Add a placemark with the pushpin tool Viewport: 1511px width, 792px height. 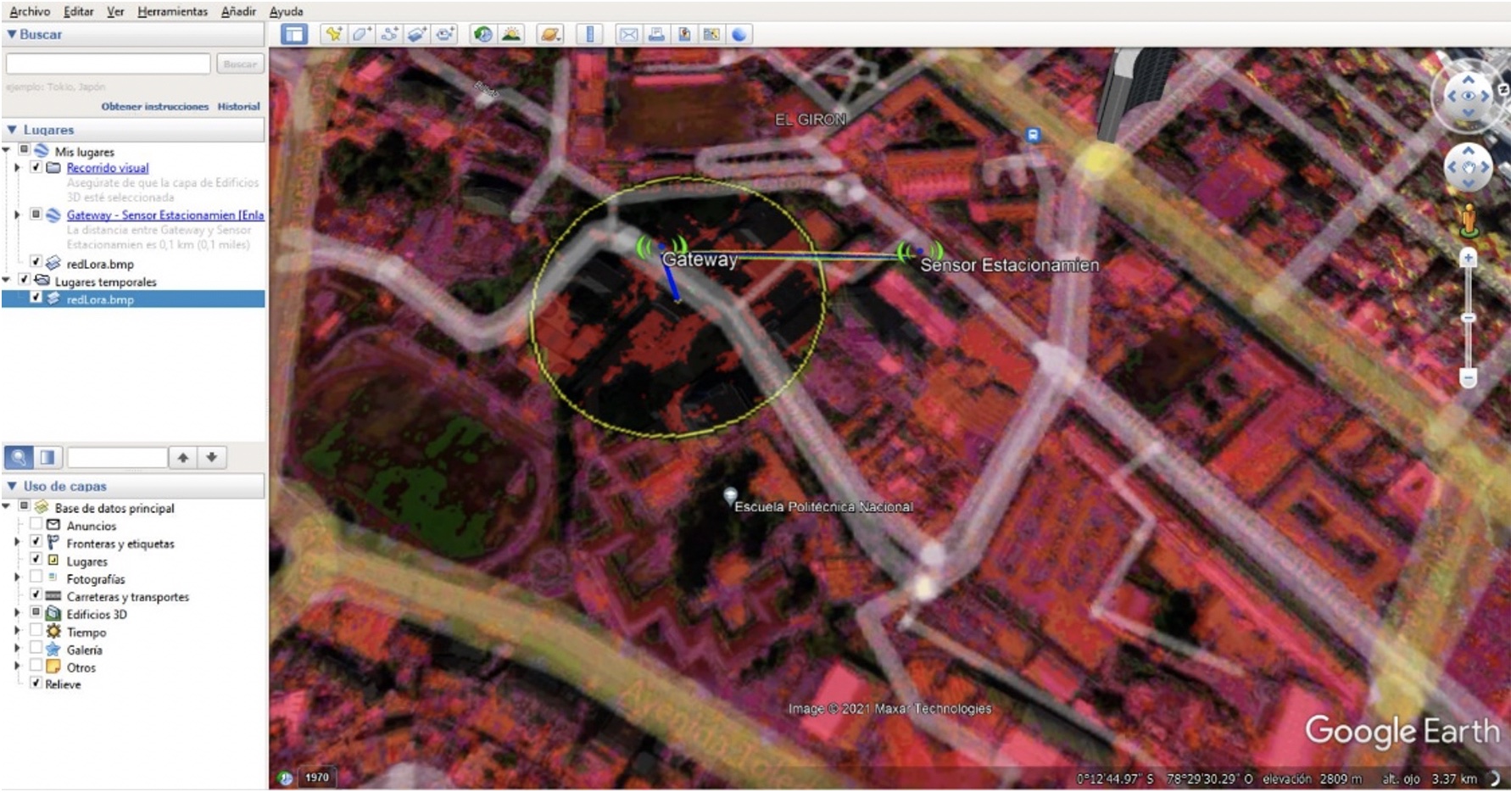point(334,34)
